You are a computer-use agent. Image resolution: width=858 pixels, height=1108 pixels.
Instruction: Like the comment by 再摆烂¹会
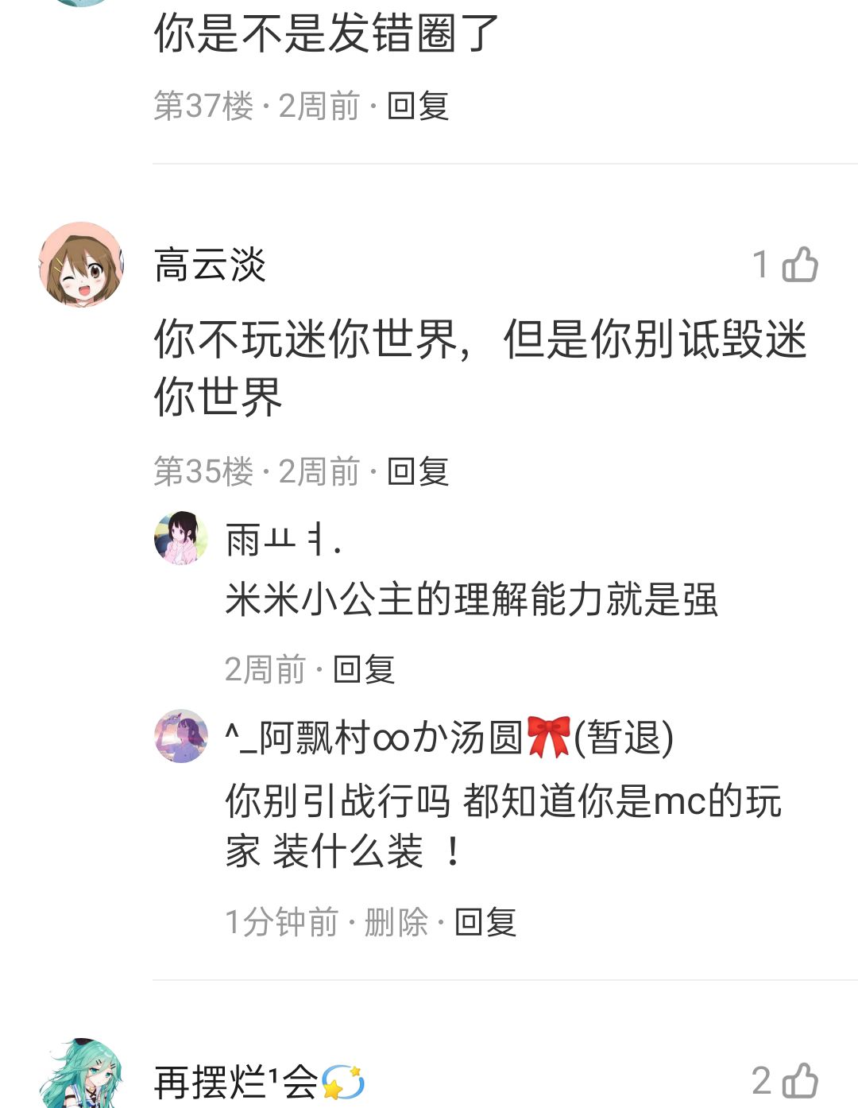(800, 1080)
